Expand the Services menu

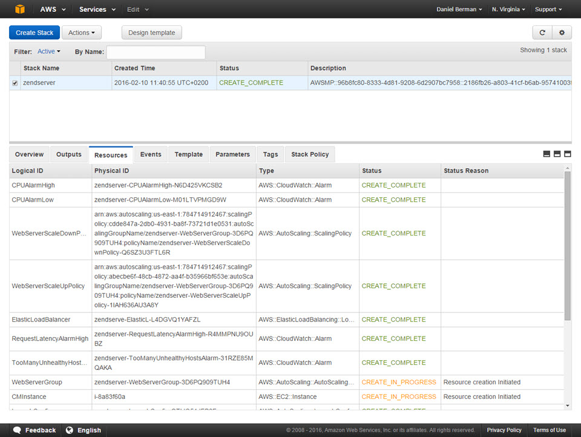tap(97, 9)
